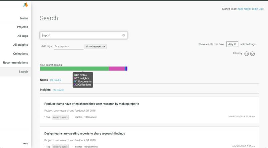268x148 pixels.
Task: Focus the 'Type tags here' input
Action: (x=69, y=46)
